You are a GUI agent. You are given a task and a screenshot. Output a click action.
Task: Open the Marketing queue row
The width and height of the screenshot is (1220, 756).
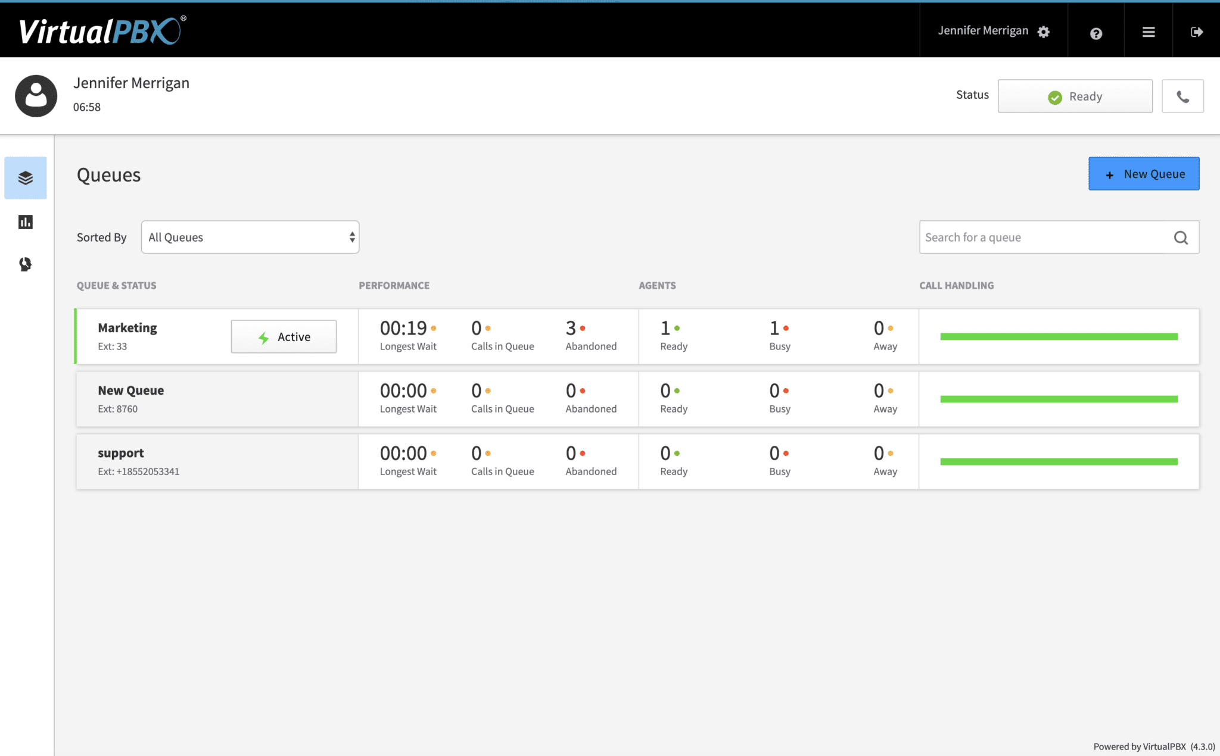coord(637,336)
